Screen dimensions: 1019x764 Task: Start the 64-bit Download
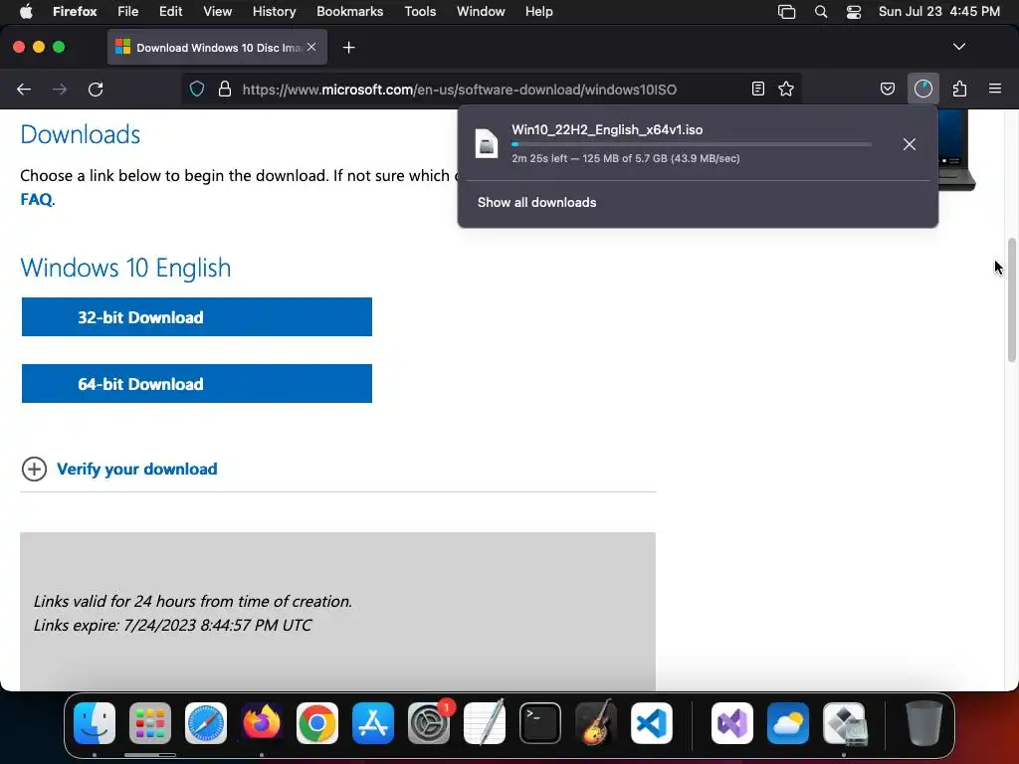[197, 384]
